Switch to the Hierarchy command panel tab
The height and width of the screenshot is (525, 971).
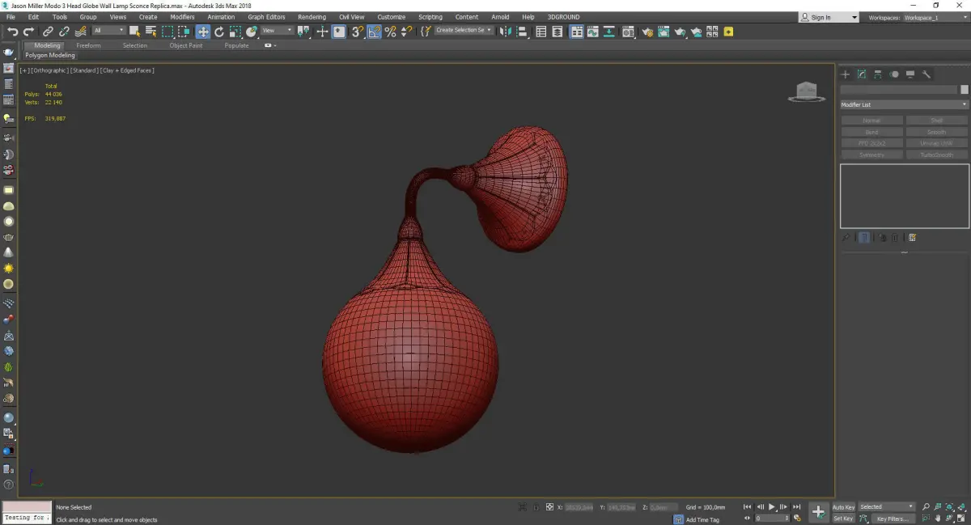click(x=878, y=74)
